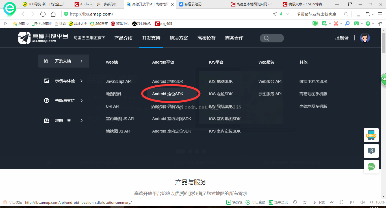Open the green reading book extension icon

[315, 24]
